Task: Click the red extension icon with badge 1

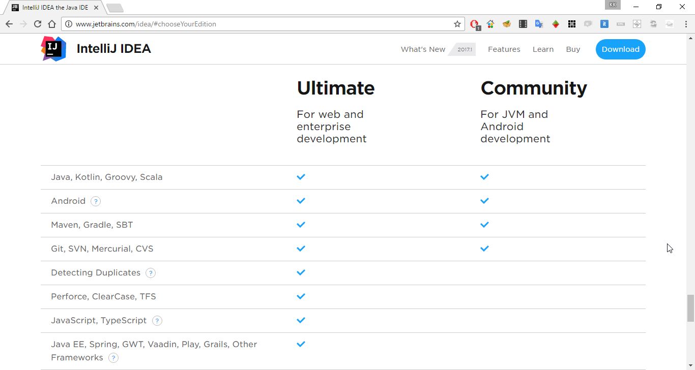Action: point(475,24)
